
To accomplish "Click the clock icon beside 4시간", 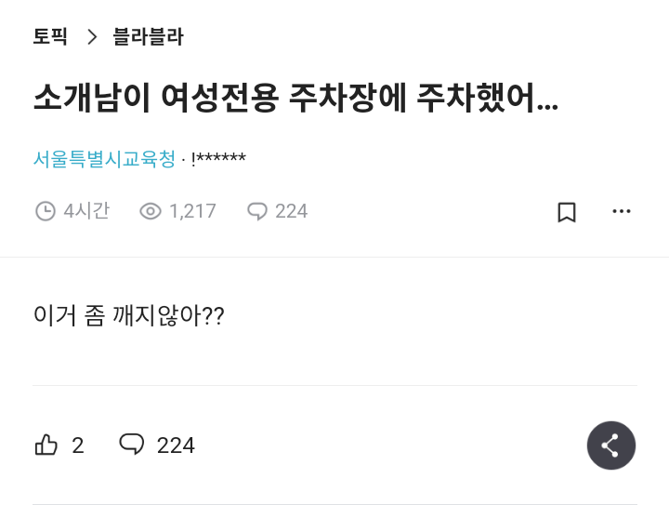I will point(45,212).
